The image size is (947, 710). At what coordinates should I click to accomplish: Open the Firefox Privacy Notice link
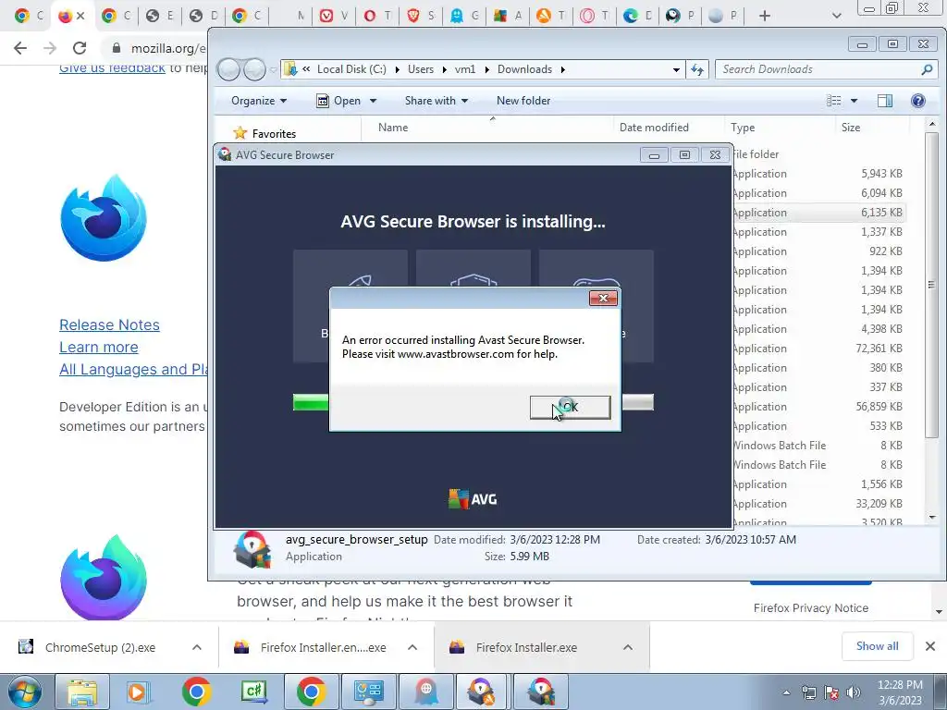tap(810, 608)
